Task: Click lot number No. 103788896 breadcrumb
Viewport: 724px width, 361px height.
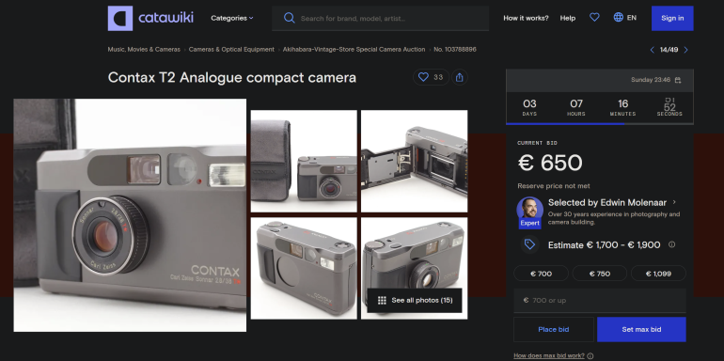Action: point(455,50)
